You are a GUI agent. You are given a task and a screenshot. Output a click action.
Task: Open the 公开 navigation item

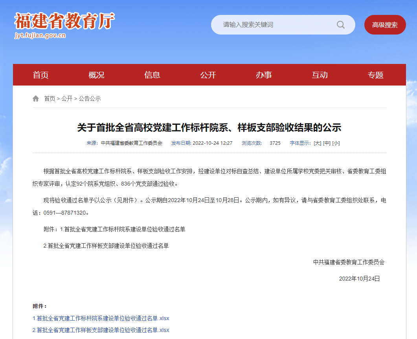[x=208, y=75]
